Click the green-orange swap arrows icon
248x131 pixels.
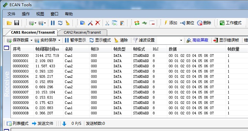[x=137, y=23]
